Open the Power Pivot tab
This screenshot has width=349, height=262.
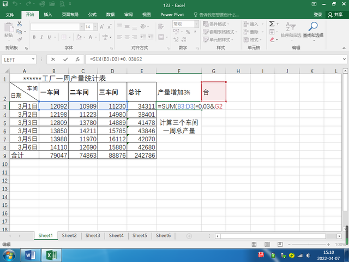pos(172,15)
